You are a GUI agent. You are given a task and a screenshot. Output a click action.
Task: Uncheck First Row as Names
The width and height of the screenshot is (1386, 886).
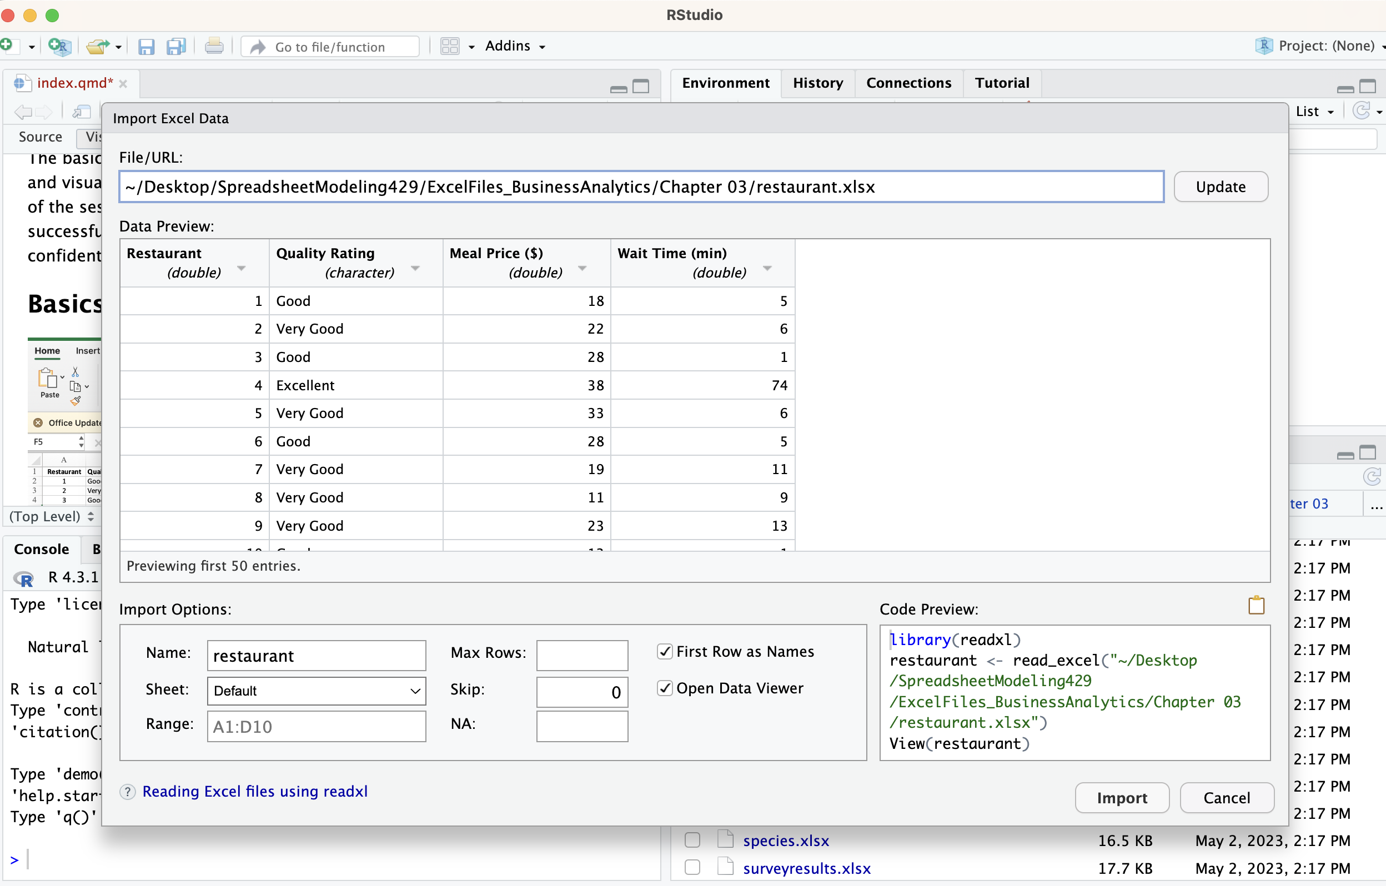(665, 651)
